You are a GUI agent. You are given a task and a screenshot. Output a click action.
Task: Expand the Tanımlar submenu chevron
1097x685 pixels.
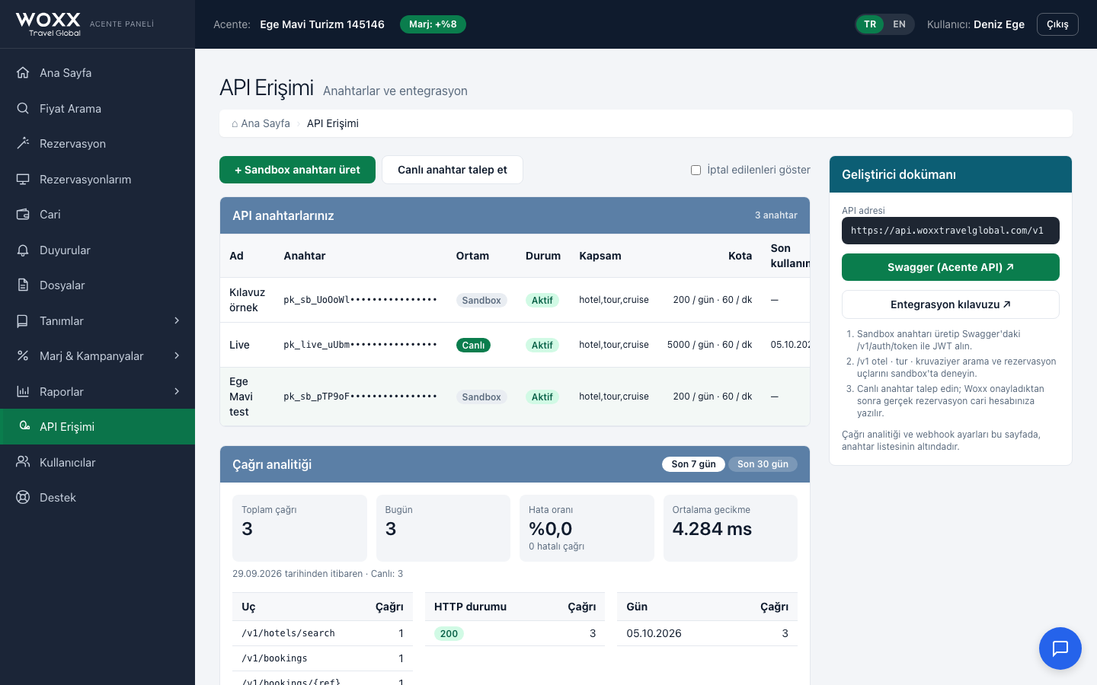(177, 320)
